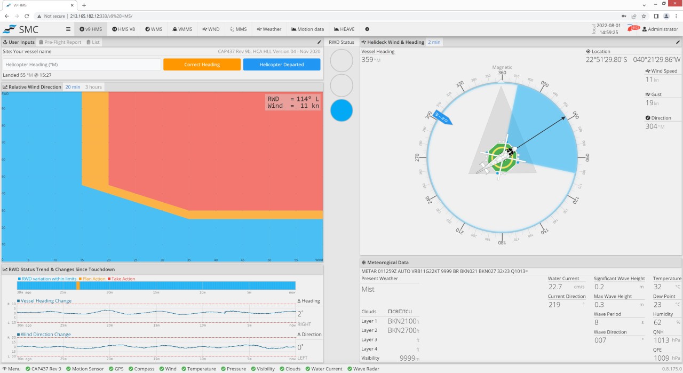683x373 pixels.
Task: Click the browser share icon
Action: [x=634, y=16]
